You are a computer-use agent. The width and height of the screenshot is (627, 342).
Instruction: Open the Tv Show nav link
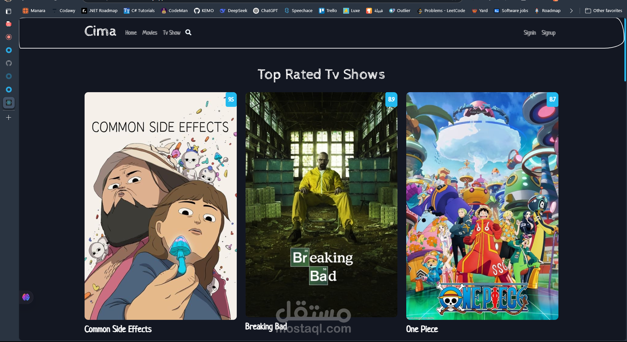point(171,33)
